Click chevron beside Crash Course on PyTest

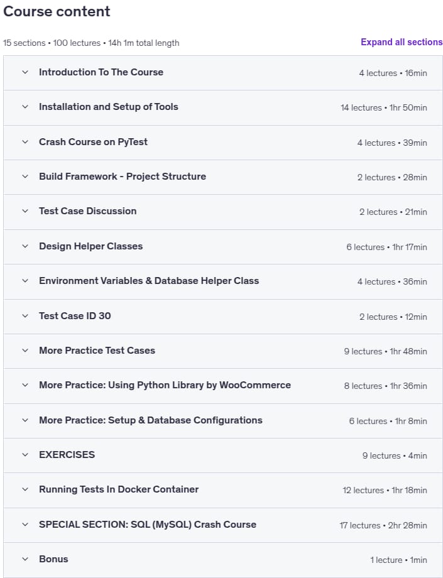pos(25,142)
